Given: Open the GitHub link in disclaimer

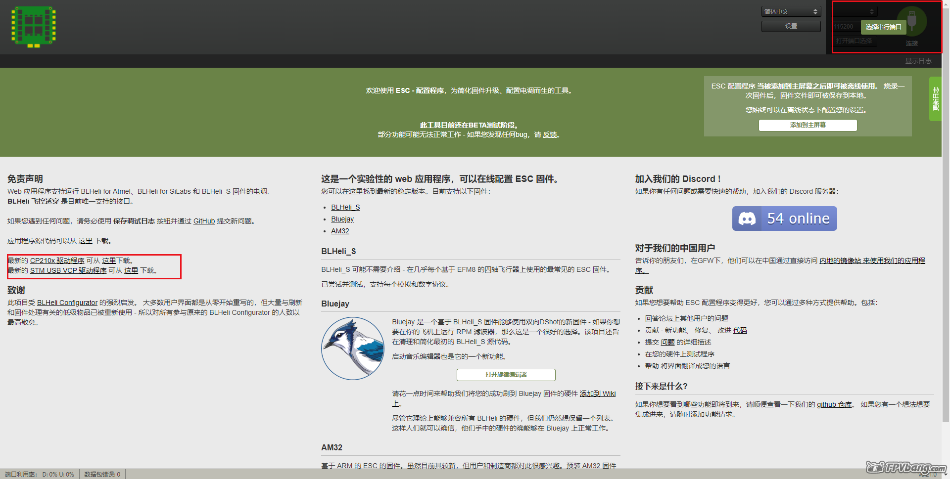Looking at the screenshot, I should [x=204, y=221].
